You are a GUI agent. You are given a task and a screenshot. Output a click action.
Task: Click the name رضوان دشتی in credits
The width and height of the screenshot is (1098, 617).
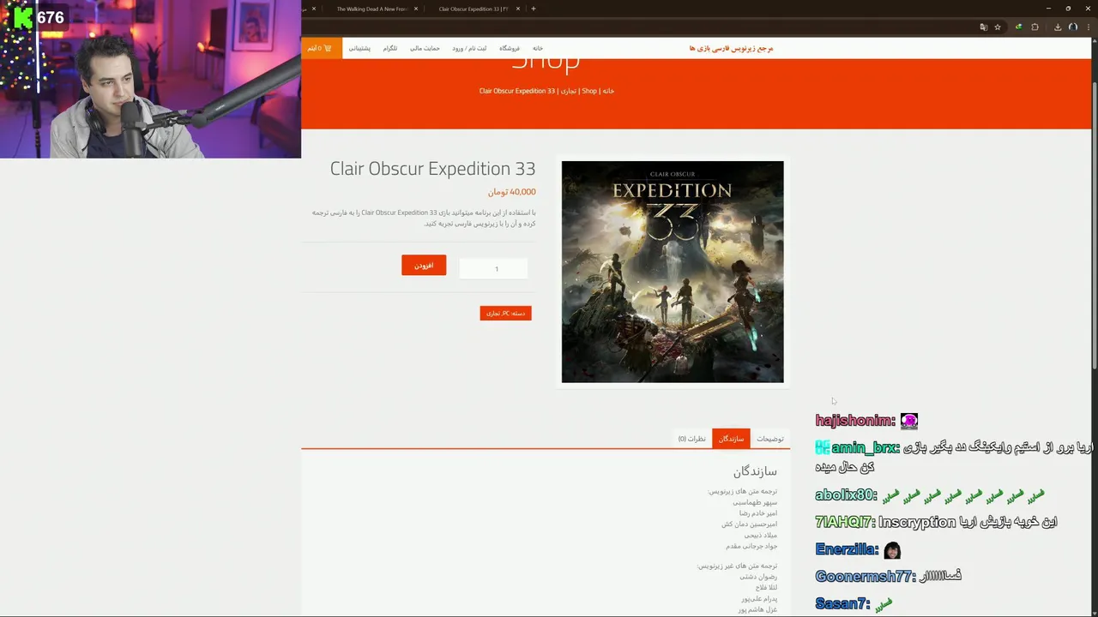click(x=759, y=577)
